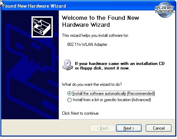177x139 pixels.
Task: Click the blue decorative side banner graphic
Action: [x=30, y=65]
